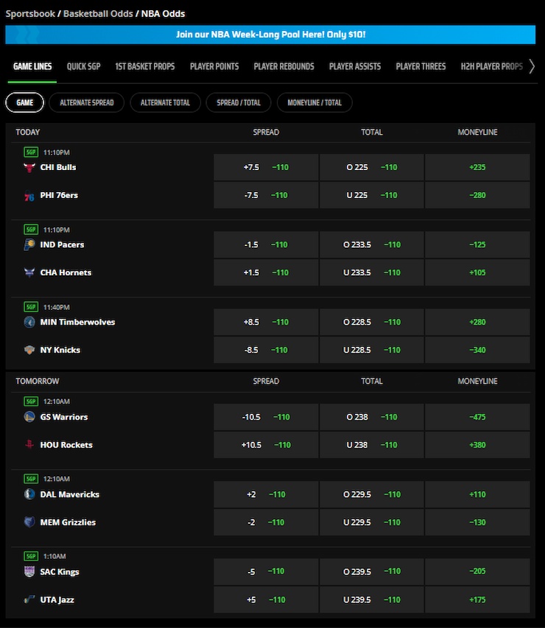Click the Golden State Warriors logo
This screenshot has height=628, width=545.
tap(29, 417)
